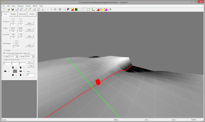Click the grid display toolbar icon
205x122 pixels.
[64, 9]
